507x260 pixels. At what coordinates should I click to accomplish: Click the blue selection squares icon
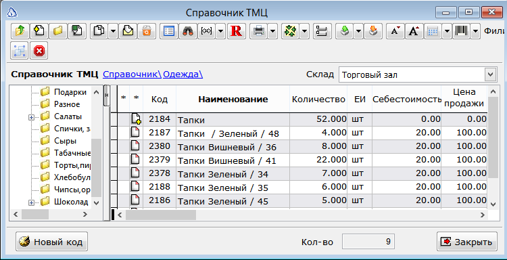(20, 51)
